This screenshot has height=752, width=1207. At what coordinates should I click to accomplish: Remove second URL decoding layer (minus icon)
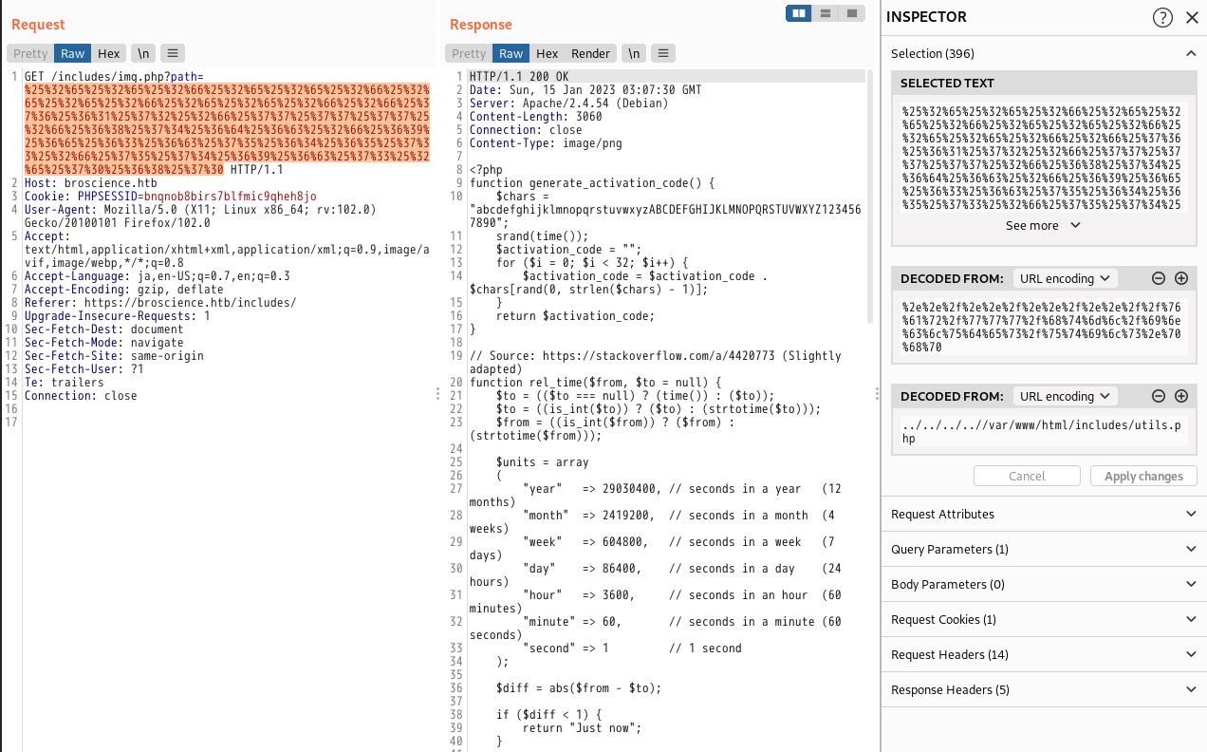1159,396
